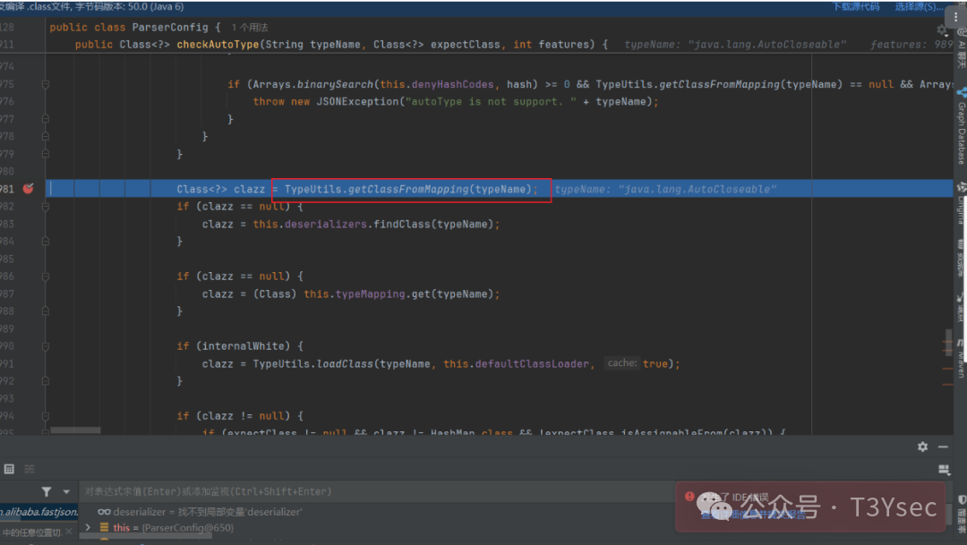Hide the debug console panel
This screenshot has height=545, width=967.
943,447
